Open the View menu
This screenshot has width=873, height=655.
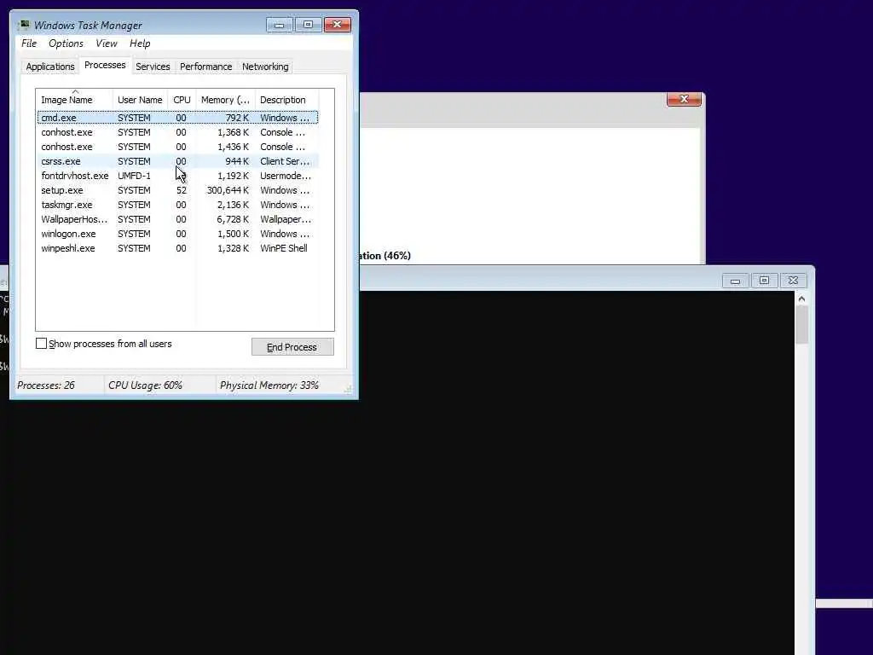pos(107,43)
